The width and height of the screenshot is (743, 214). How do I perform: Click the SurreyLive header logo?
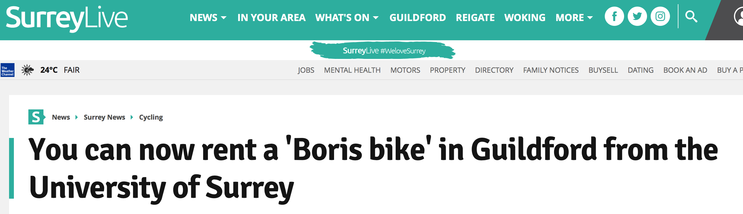point(67,19)
